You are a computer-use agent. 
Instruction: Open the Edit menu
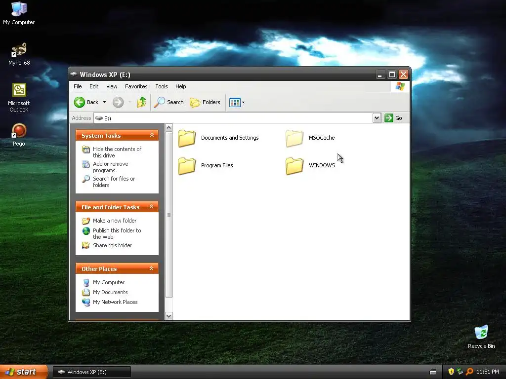pos(94,86)
